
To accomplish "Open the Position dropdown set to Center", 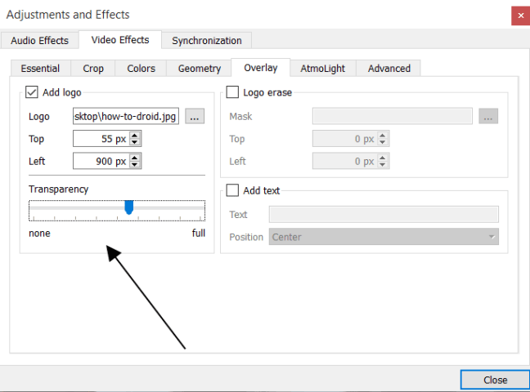I will click(384, 237).
